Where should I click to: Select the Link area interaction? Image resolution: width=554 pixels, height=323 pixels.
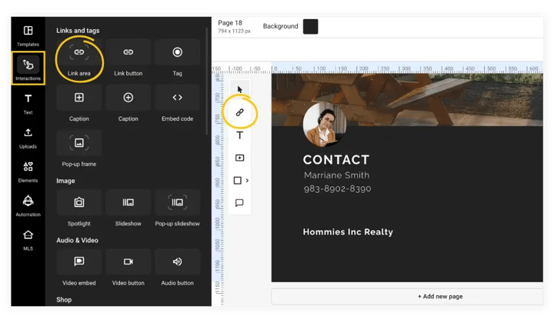(x=79, y=58)
